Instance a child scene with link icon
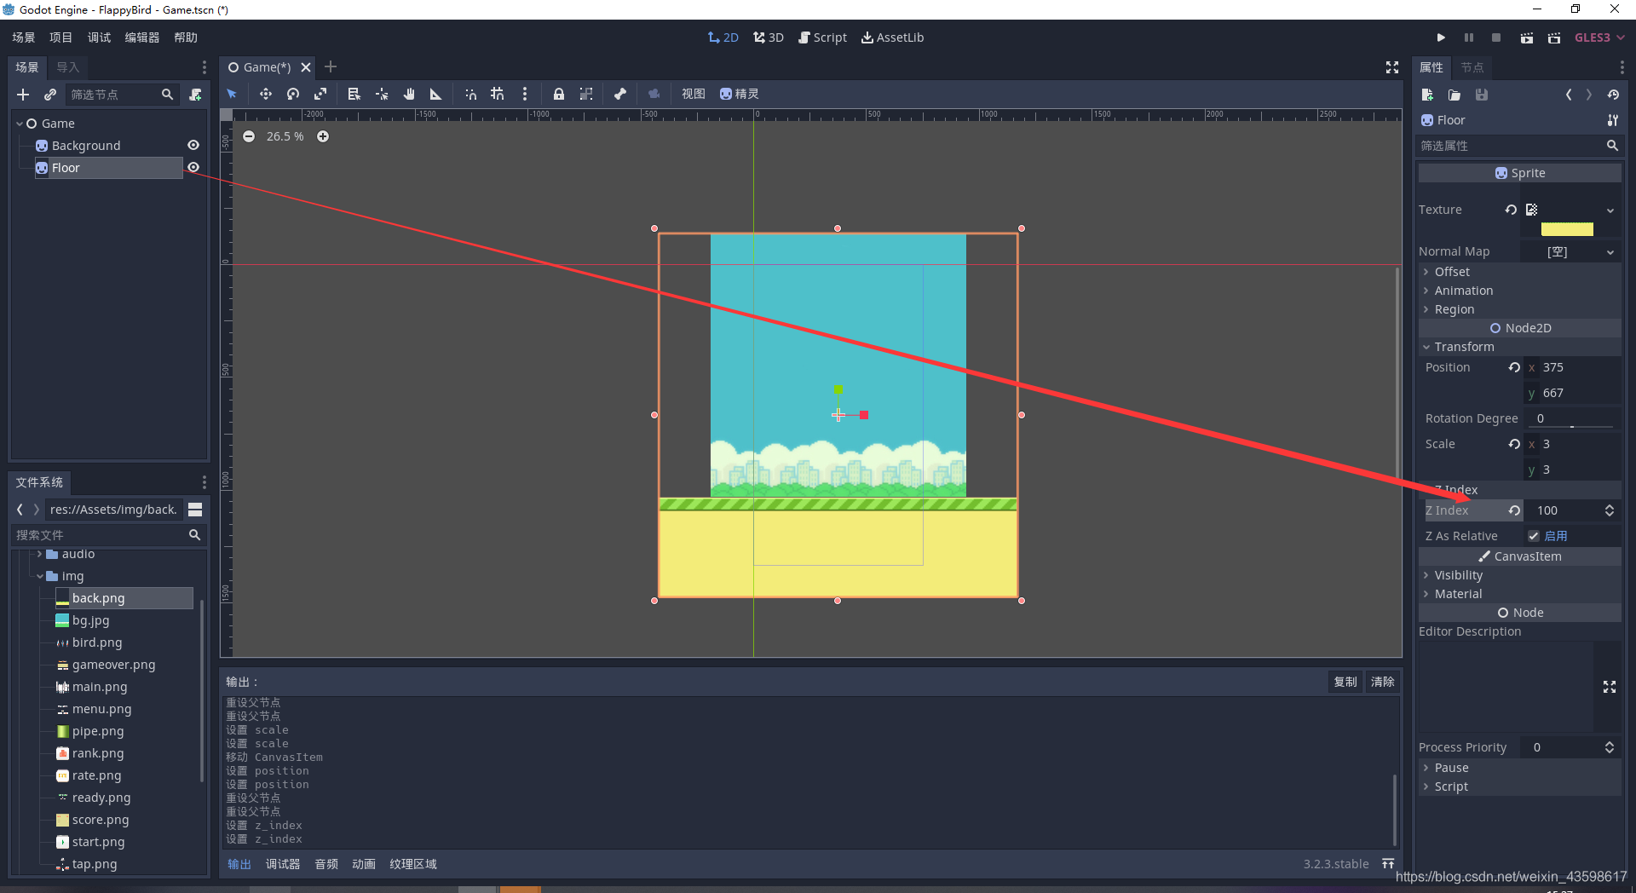Viewport: 1636px width, 893px height. point(50,95)
